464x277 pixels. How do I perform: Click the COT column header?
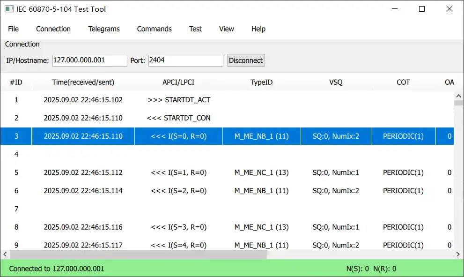point(403,82)
